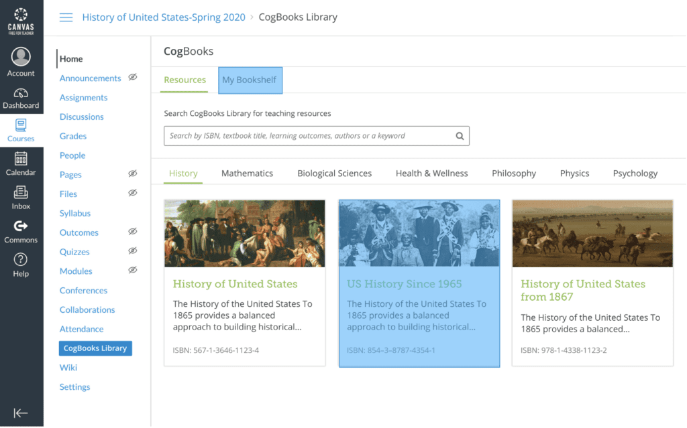The image size is (687, 428).
Task: Switch to the My Bookshelf tab
Action: click(250, 80)
